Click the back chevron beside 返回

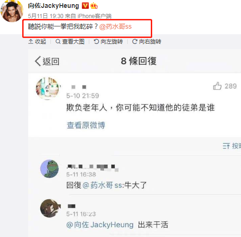38,61
